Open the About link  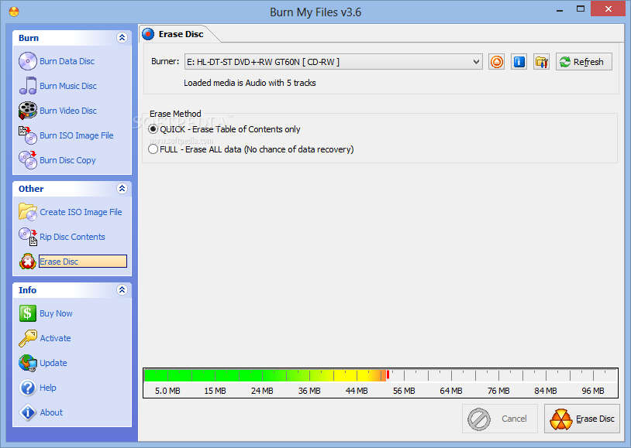pos(51,412)
